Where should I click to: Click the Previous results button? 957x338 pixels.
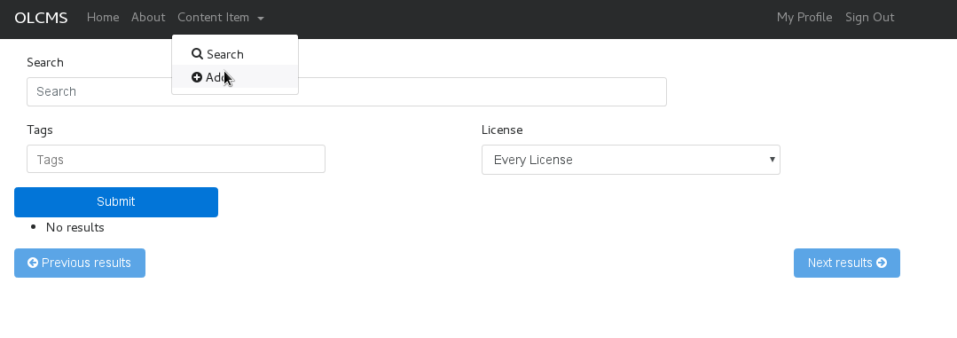[x=80, y=263]
